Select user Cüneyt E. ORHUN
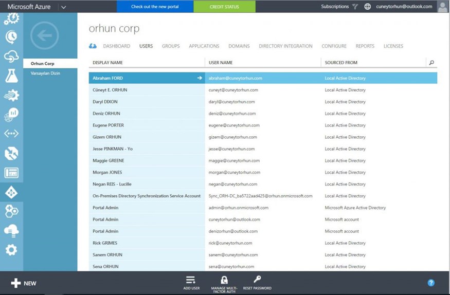The height and width of the screenshot is (295, 450). [x=110, y=90]
